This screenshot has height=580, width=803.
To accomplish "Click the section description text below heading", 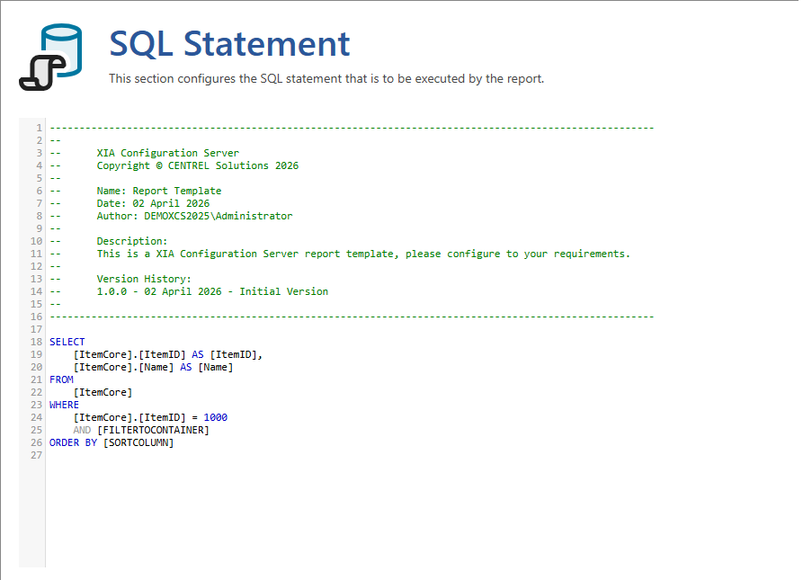I will coord(326,79).
